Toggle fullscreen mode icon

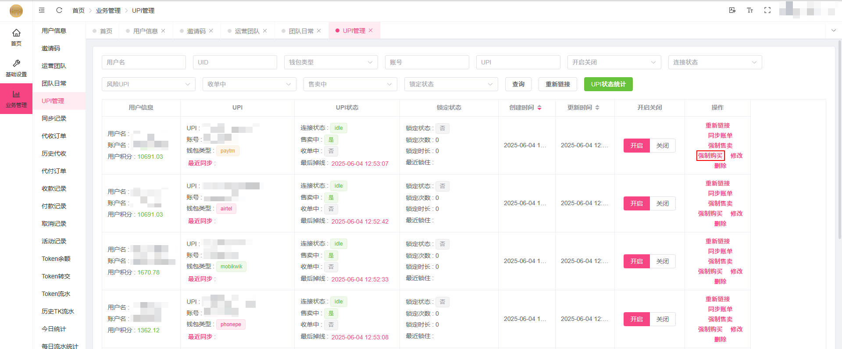[x=767, y=10]
